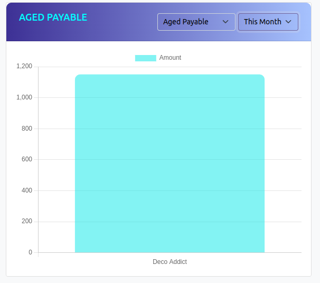Open the Aged Payable dropdown

pos(196,22)
